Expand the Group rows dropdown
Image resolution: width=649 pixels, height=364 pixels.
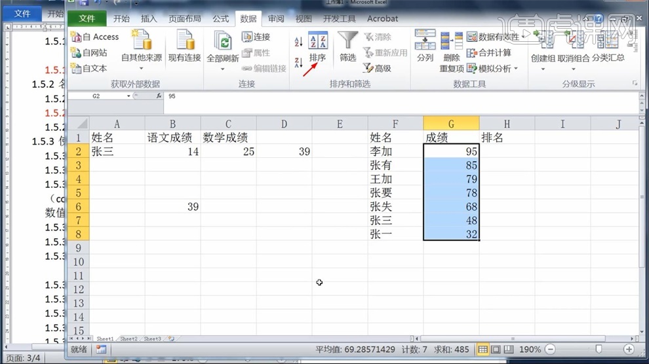click(543, 69)
